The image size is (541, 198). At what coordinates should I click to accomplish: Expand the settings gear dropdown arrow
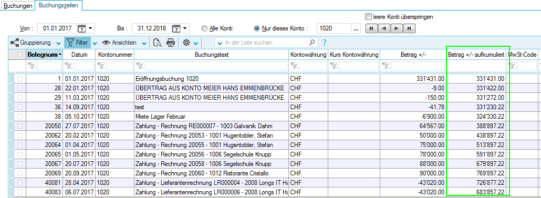point(195,43)
